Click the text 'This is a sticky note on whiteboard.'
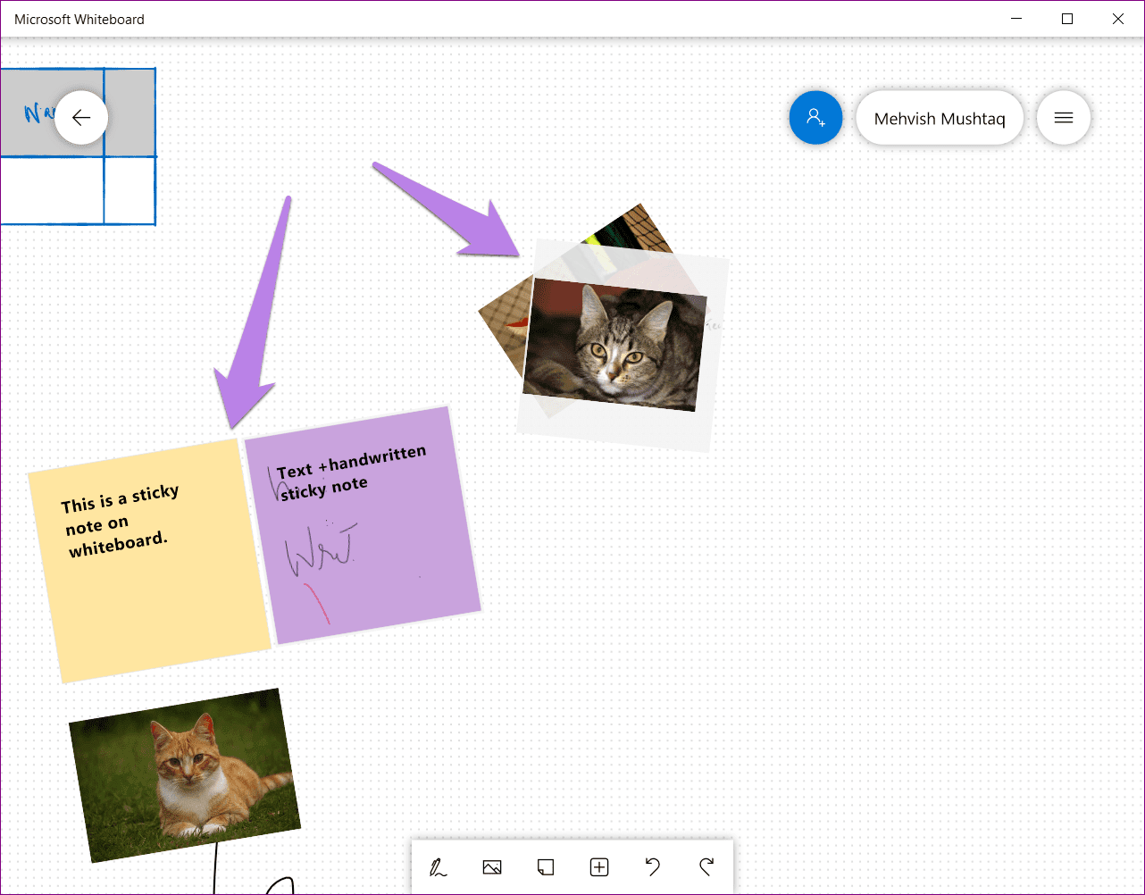1145x895 pixels. point(121,521)
